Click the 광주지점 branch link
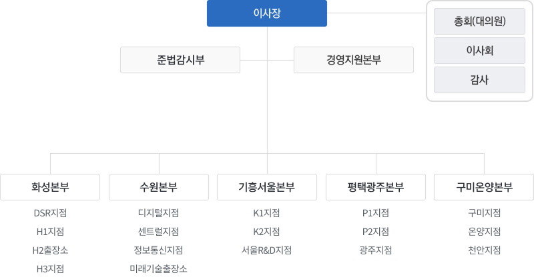Viewport: 534px width, 277px height. (x=376, y=250)
